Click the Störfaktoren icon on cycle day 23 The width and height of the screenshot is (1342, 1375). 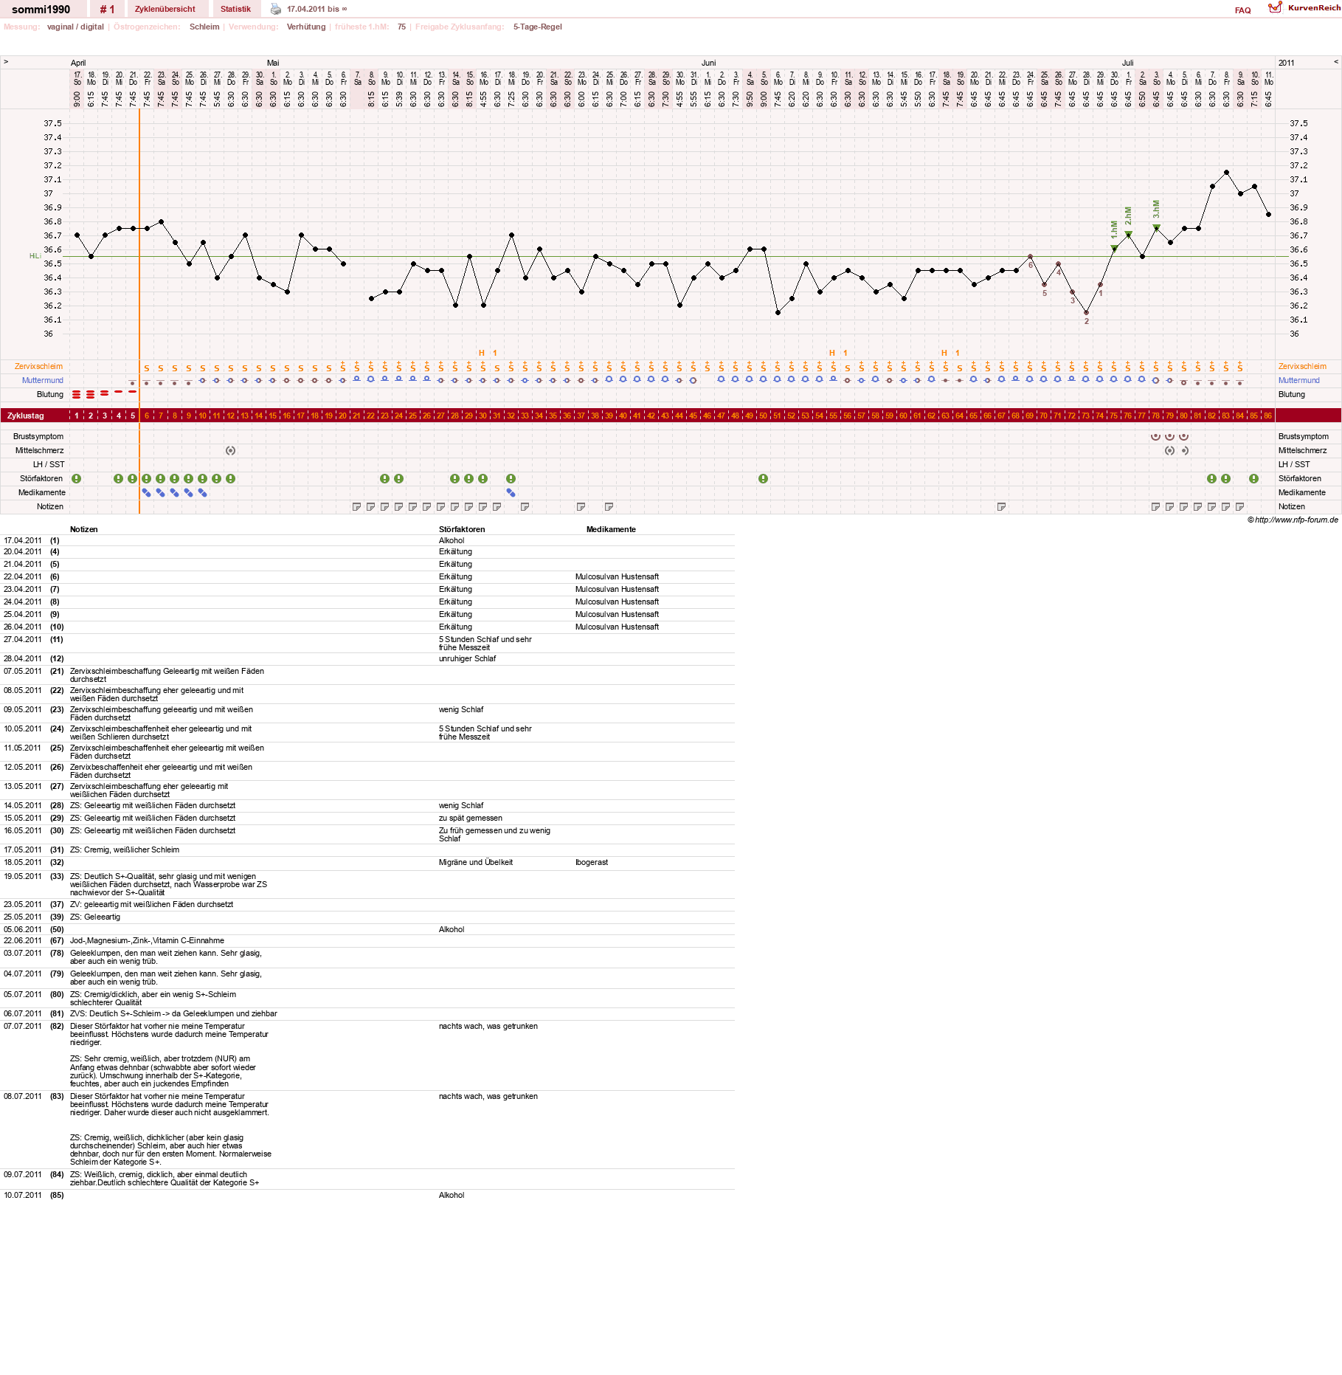pos(385,478)
